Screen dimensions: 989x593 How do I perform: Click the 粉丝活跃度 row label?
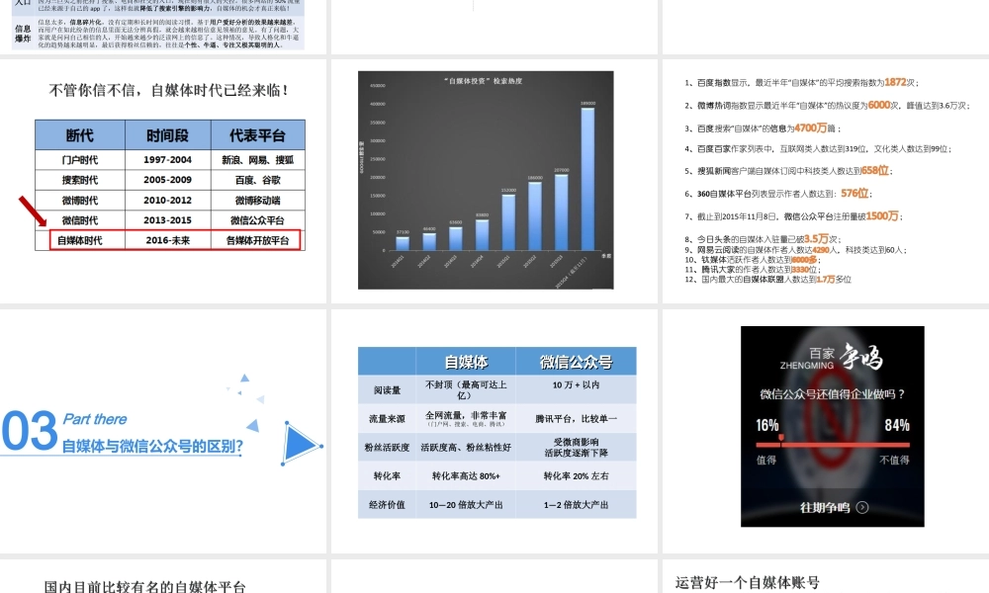[388, 448]
